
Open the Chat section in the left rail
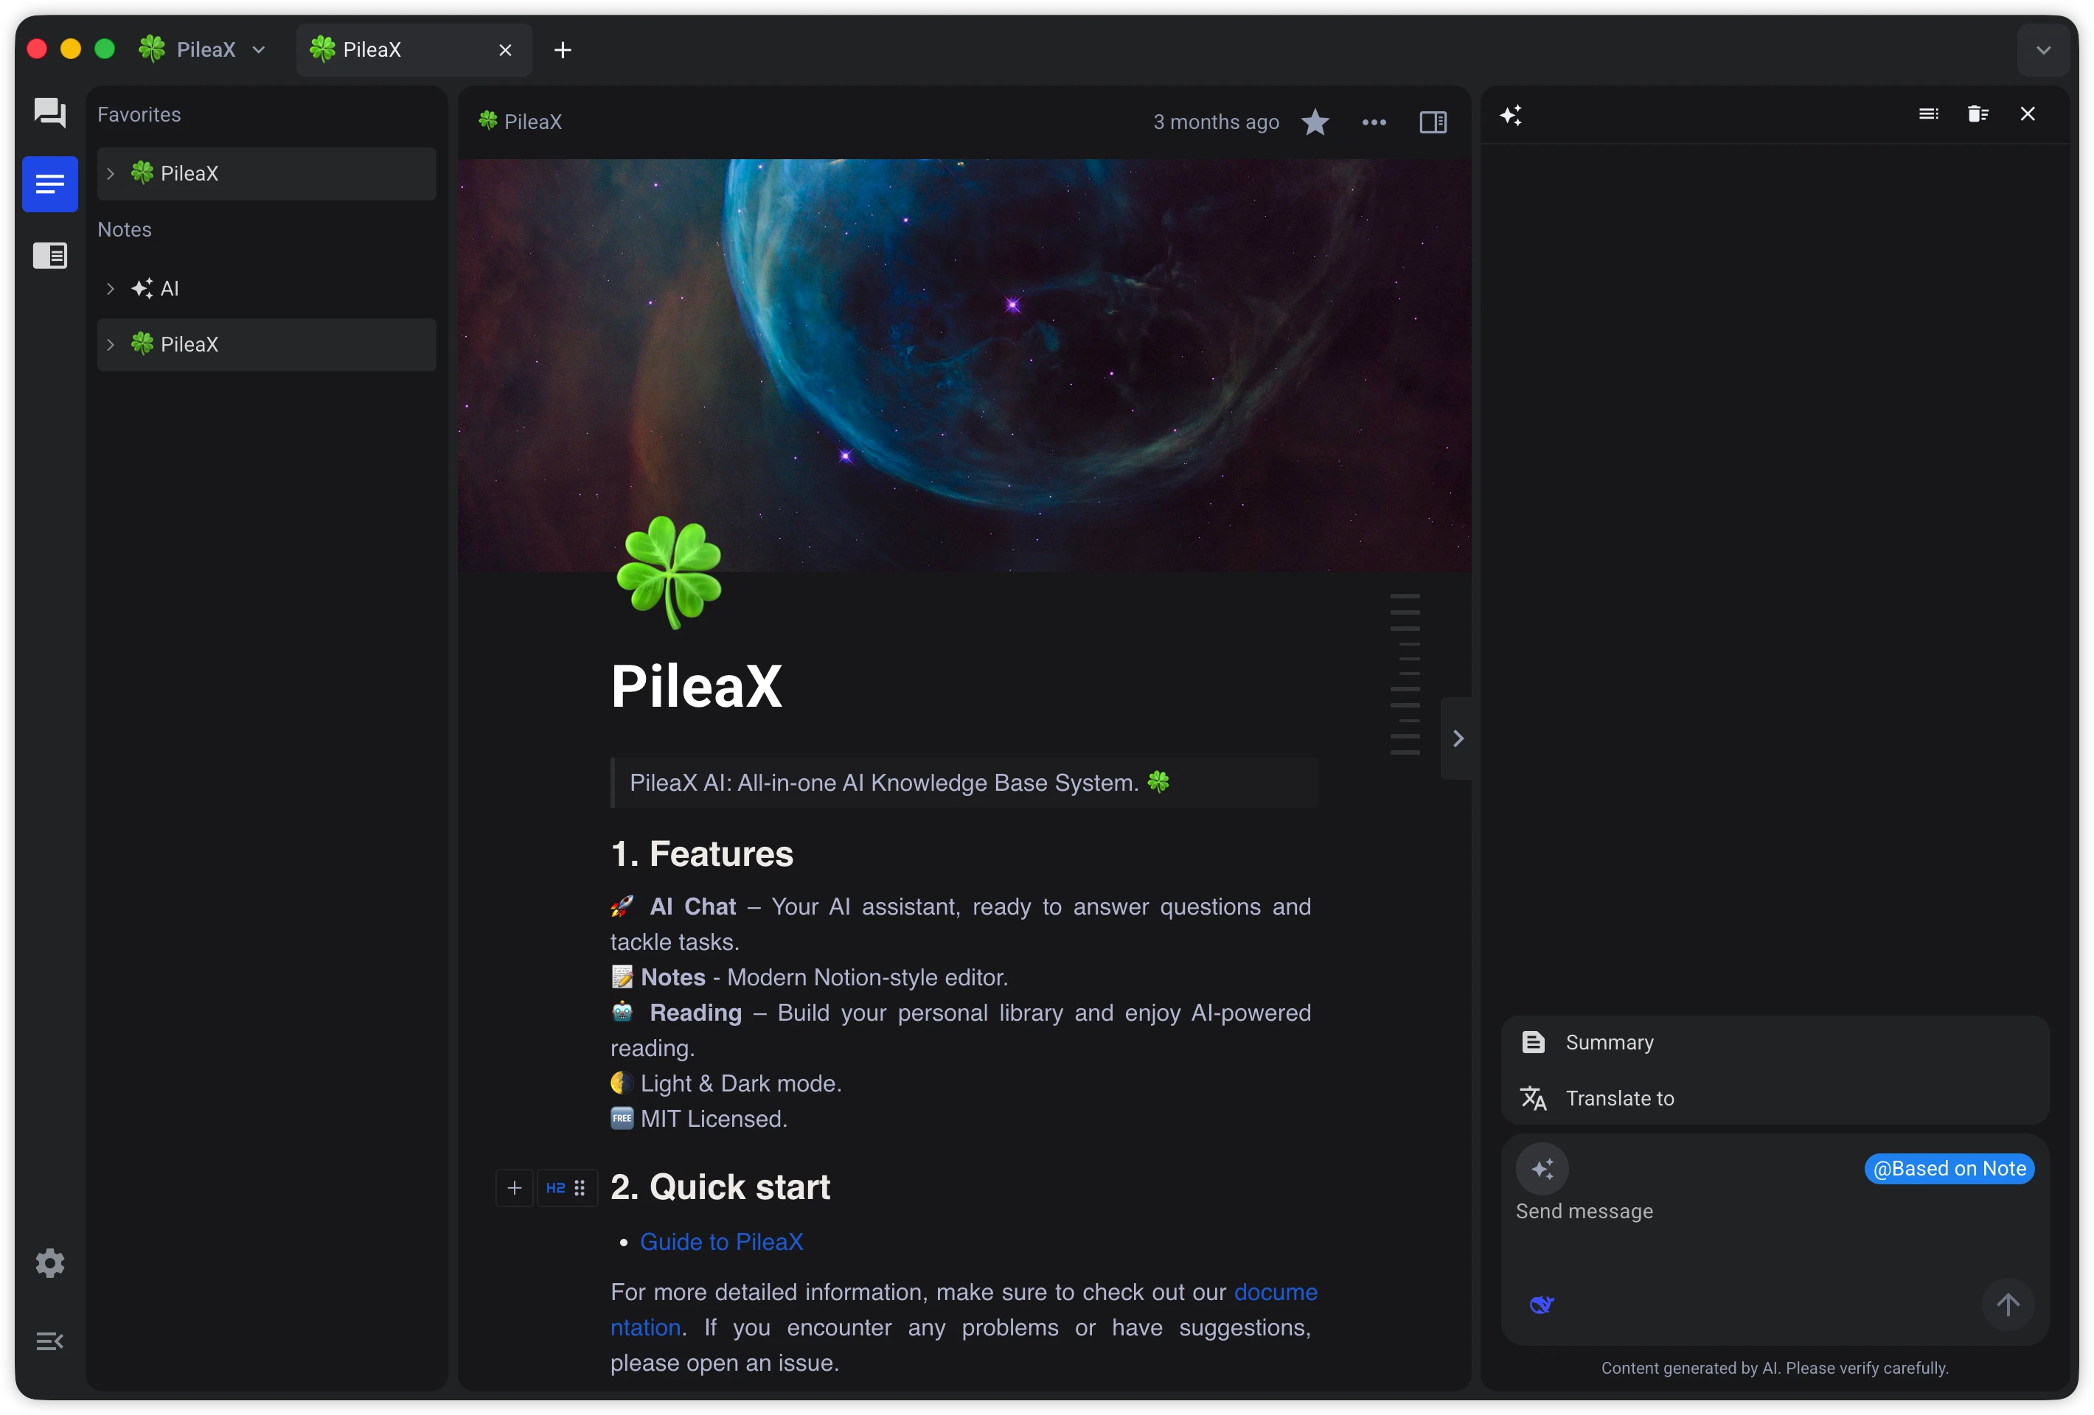point(49,113)
